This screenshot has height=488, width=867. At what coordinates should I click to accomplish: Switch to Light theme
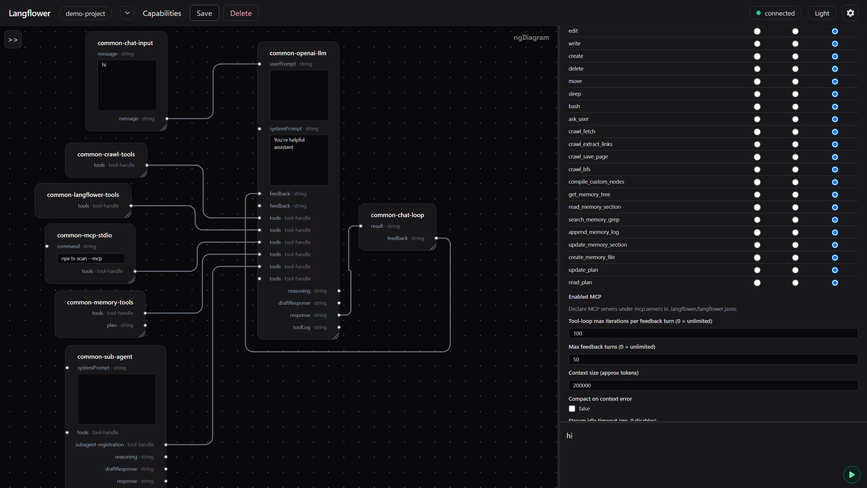click(x=822, y=13)
